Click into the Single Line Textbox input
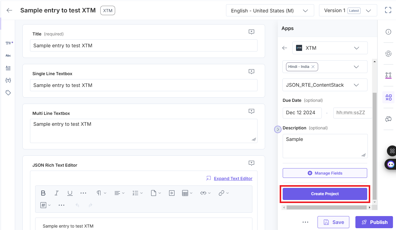 click(x=144, y=85)
